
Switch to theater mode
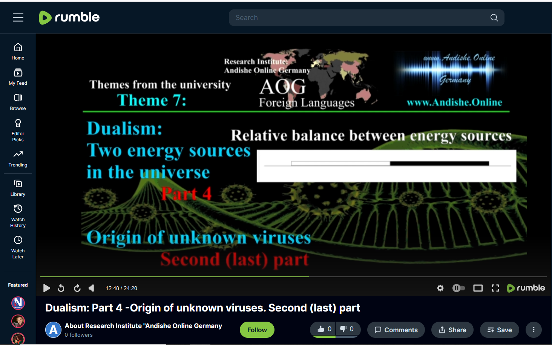(478, 288)
